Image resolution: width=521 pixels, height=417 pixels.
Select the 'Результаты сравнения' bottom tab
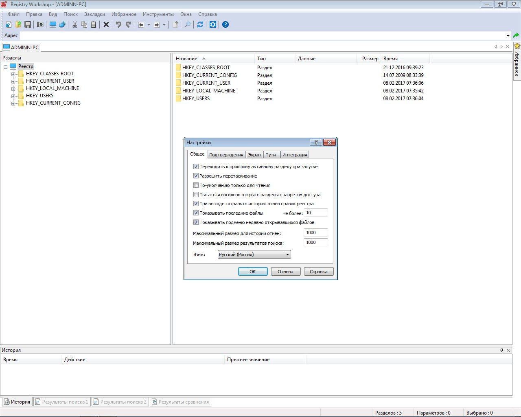pos(180,402)
